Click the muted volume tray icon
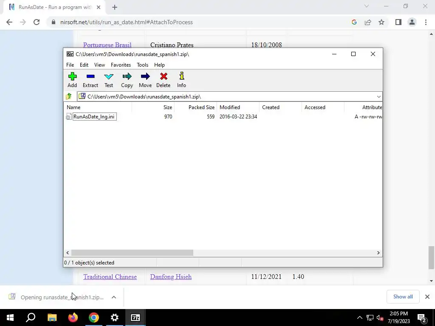This screenshot has width=435, height=326. pos(380,318)
